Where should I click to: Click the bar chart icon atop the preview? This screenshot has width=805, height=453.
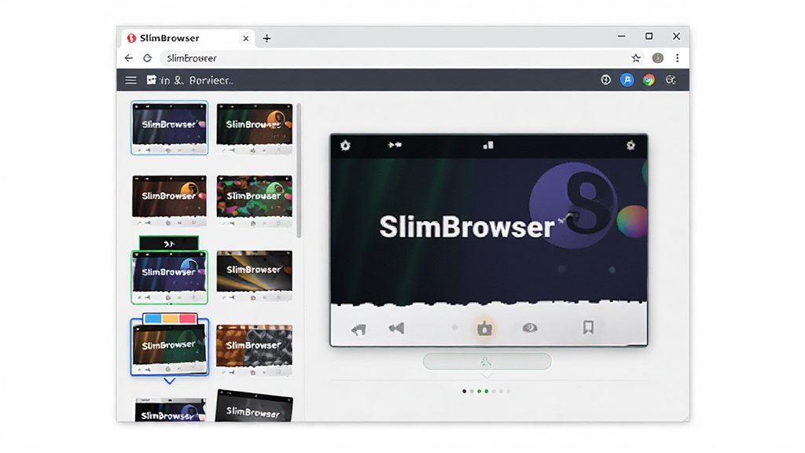(x=488, y=145)
